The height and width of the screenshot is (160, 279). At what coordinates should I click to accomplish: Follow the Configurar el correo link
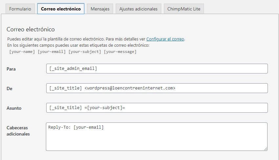tap(165, 39)
